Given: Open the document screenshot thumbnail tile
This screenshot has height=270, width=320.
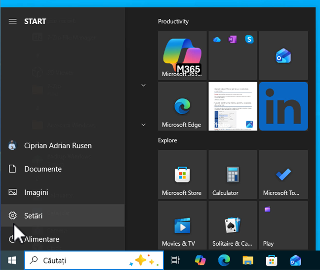Looking at the screenshot, I should pos(233,106).
